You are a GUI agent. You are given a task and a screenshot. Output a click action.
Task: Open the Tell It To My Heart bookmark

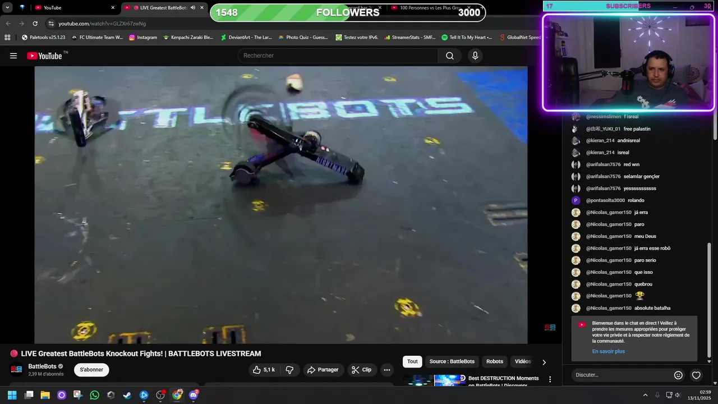pyautogui.click(x=467, y=38)
